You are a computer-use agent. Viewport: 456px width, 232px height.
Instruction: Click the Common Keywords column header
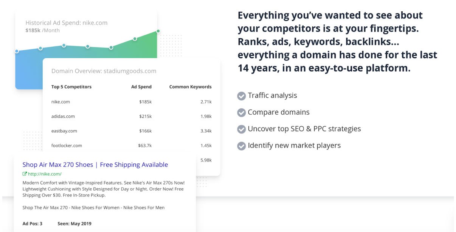click(190, 87)
